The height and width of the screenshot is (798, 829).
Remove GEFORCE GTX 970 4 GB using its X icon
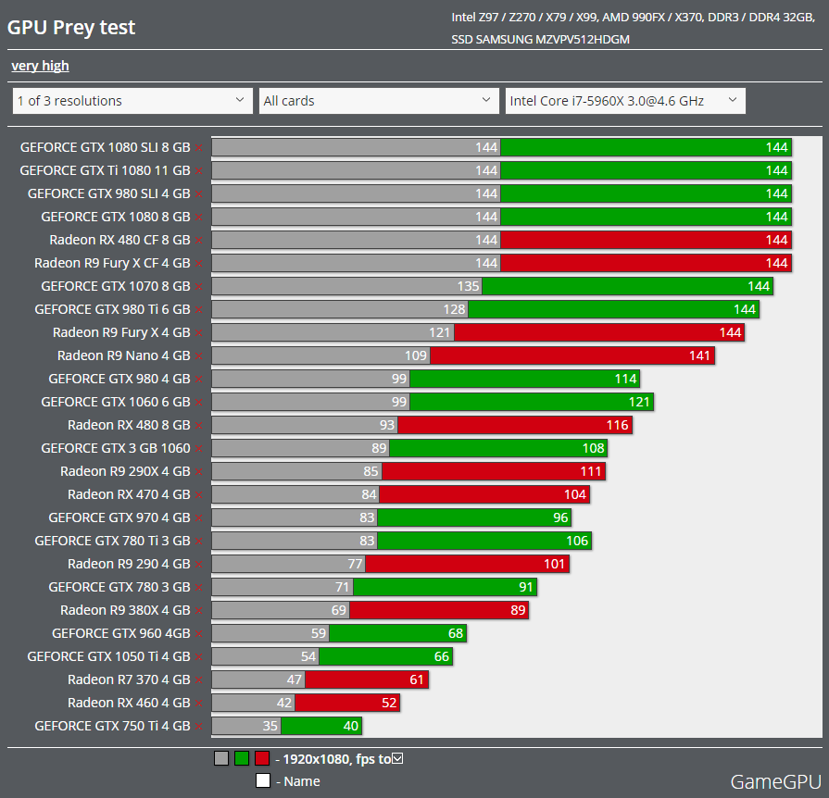click(x=199, y=518)
